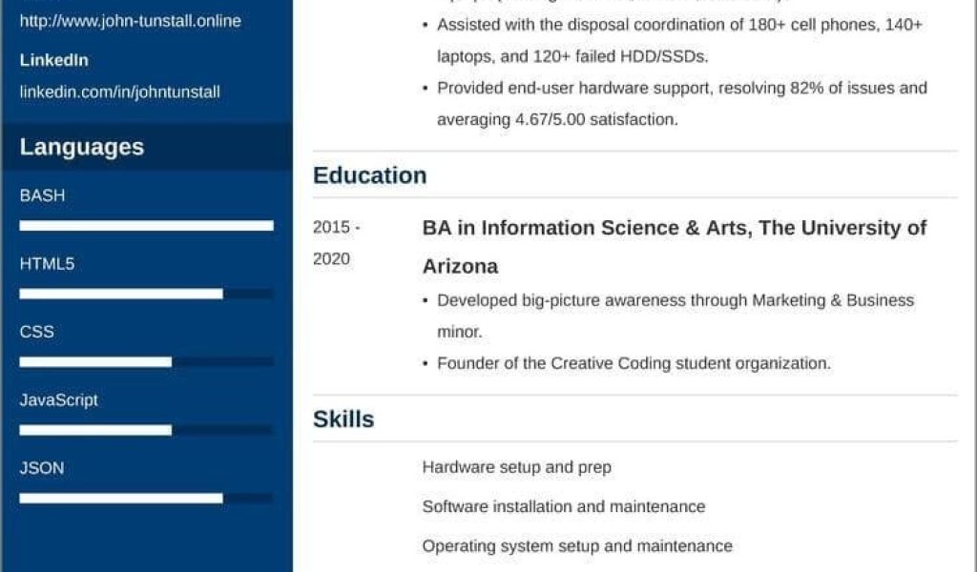Click the Software installation and maintenance skill

click(x=563, y=506)
